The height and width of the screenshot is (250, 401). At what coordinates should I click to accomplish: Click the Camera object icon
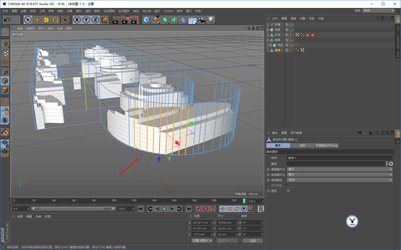tap(202, 20)
